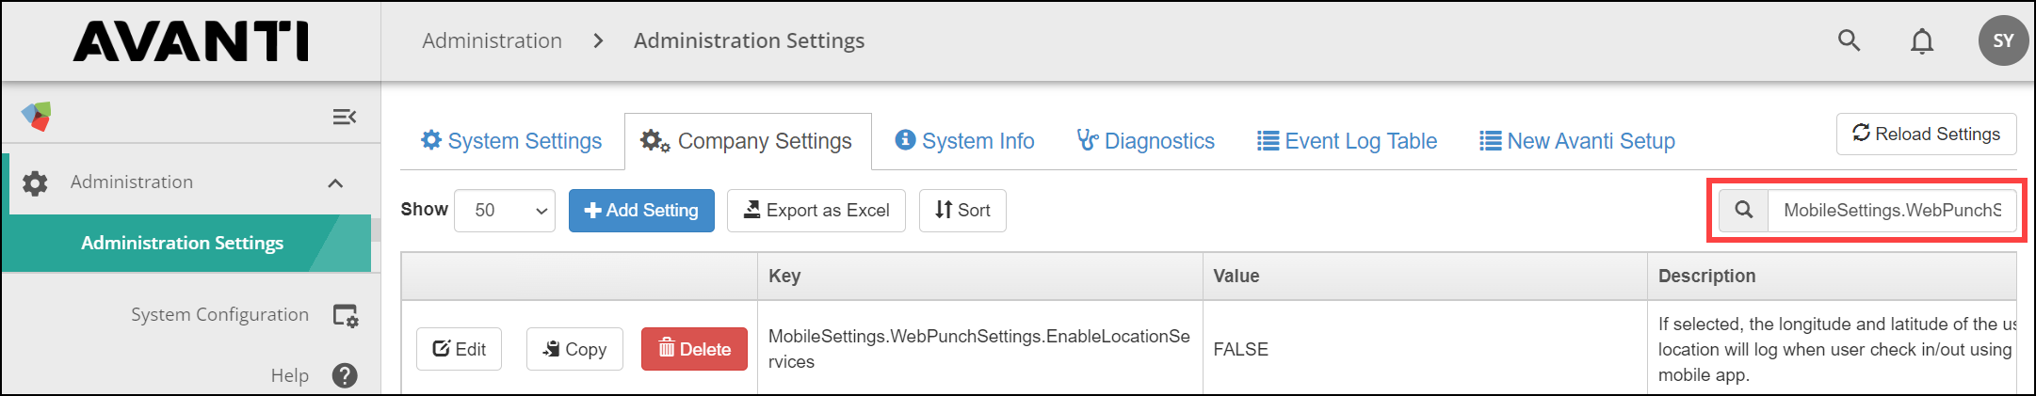Image resolution: width=2036 pixels, height=396 pixels.
Task: Edit the EnableLocationServices setting row
Action: 459,349
